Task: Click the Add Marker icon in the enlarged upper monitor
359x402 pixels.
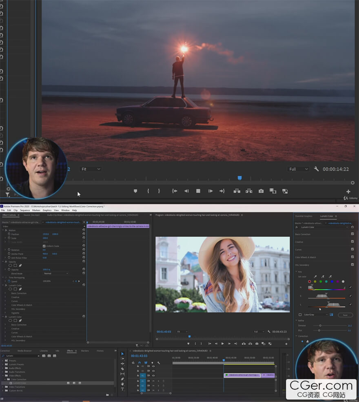Action: click(x=135, y=191)
